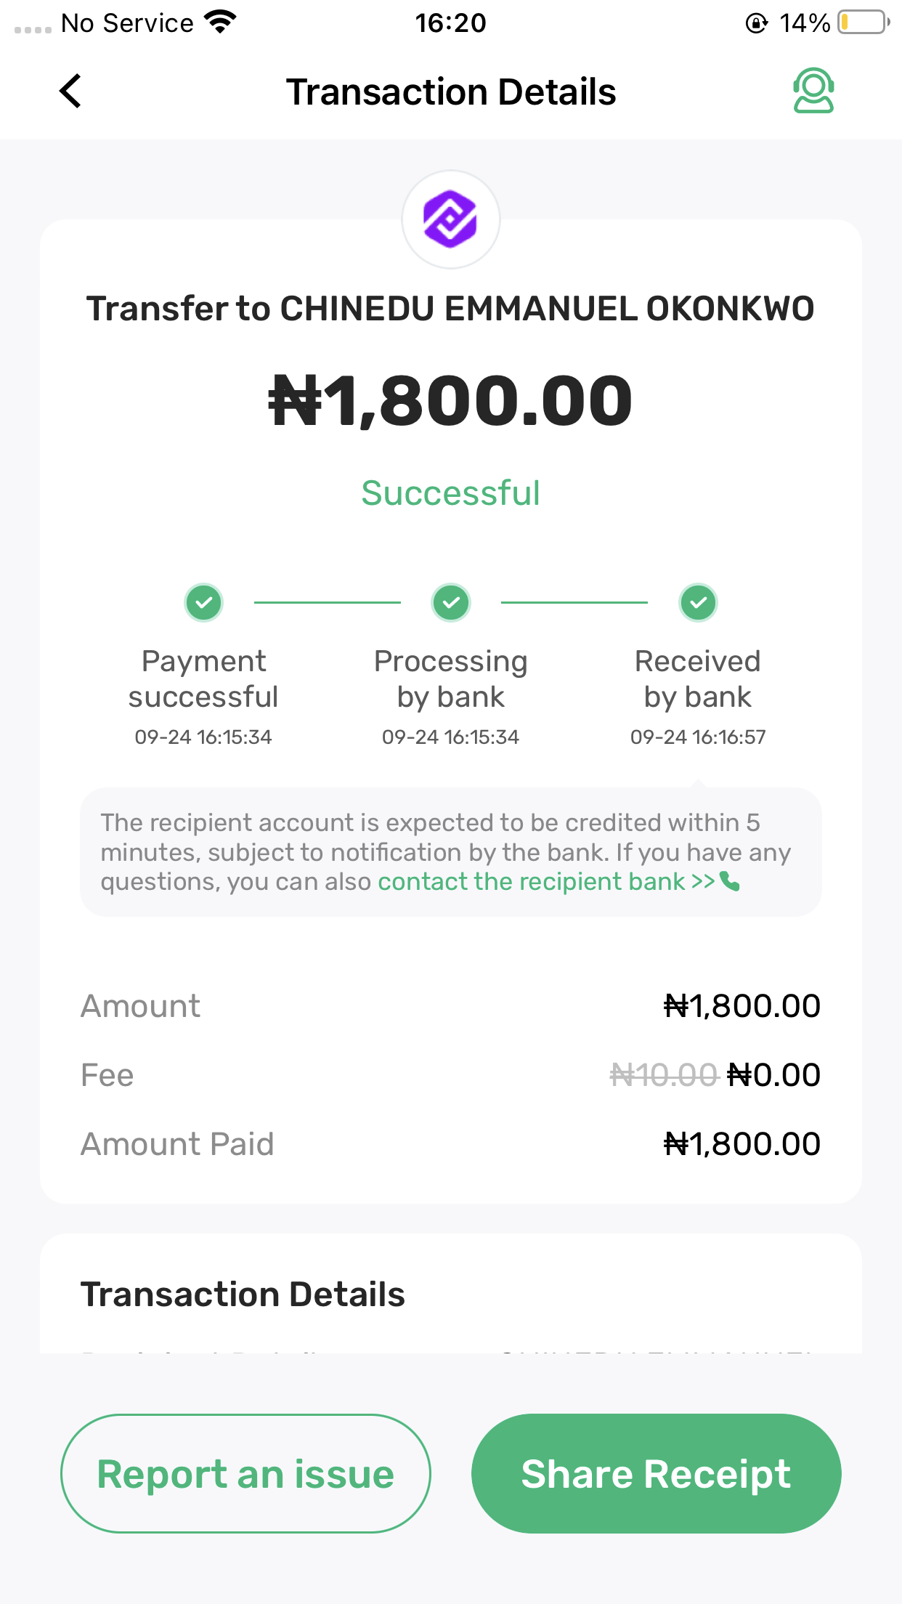Tap the Processing by bank checkmark

point(451,602)
